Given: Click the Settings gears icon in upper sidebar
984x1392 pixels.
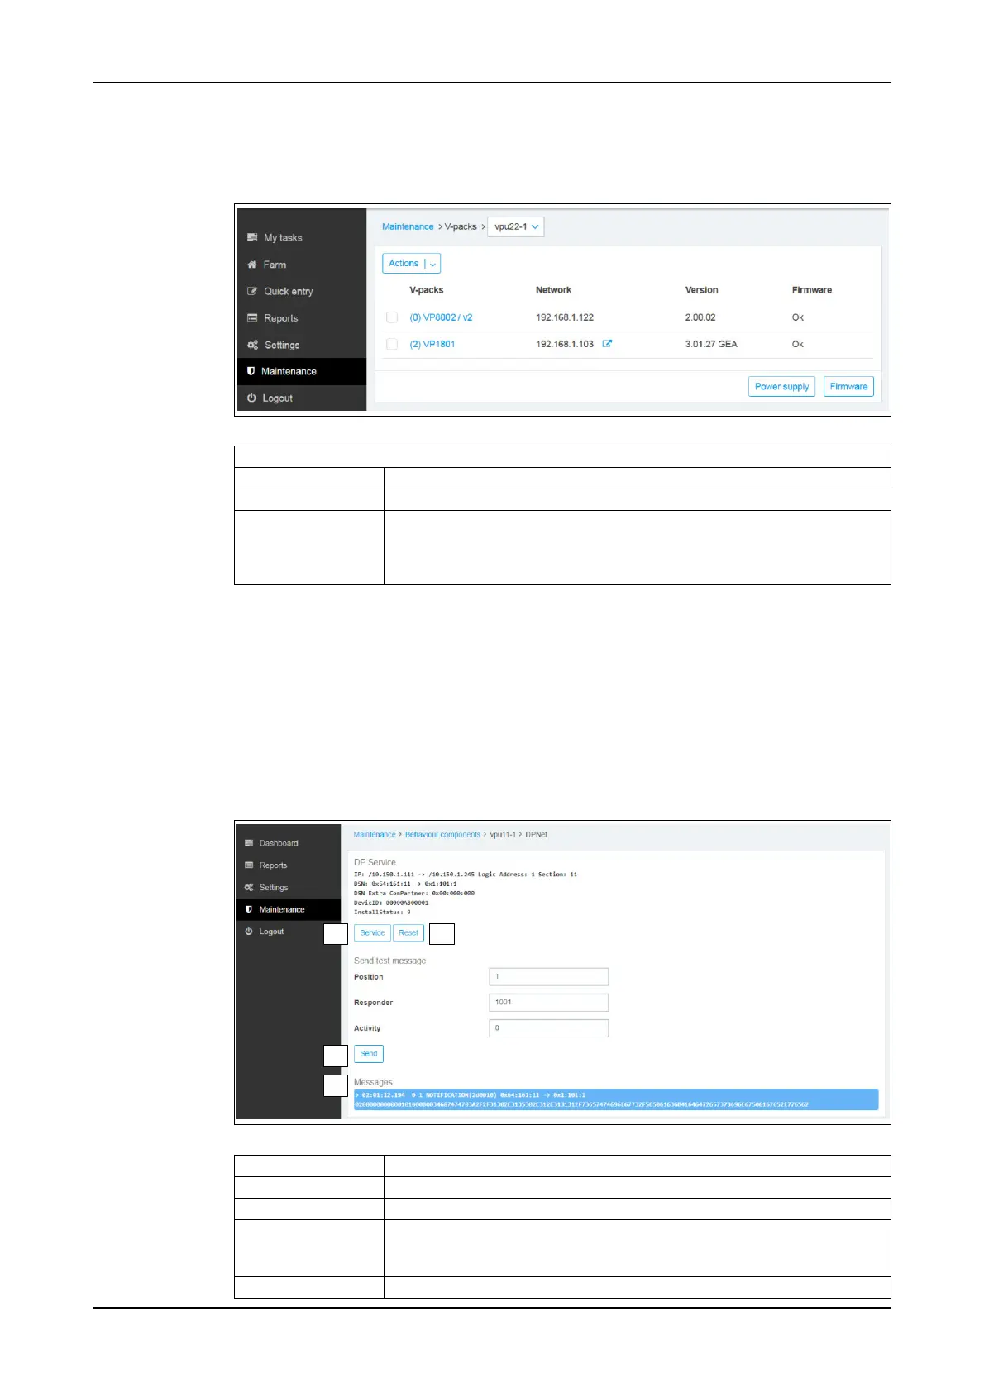Looking at the screenshot, I should coord(252,345).
